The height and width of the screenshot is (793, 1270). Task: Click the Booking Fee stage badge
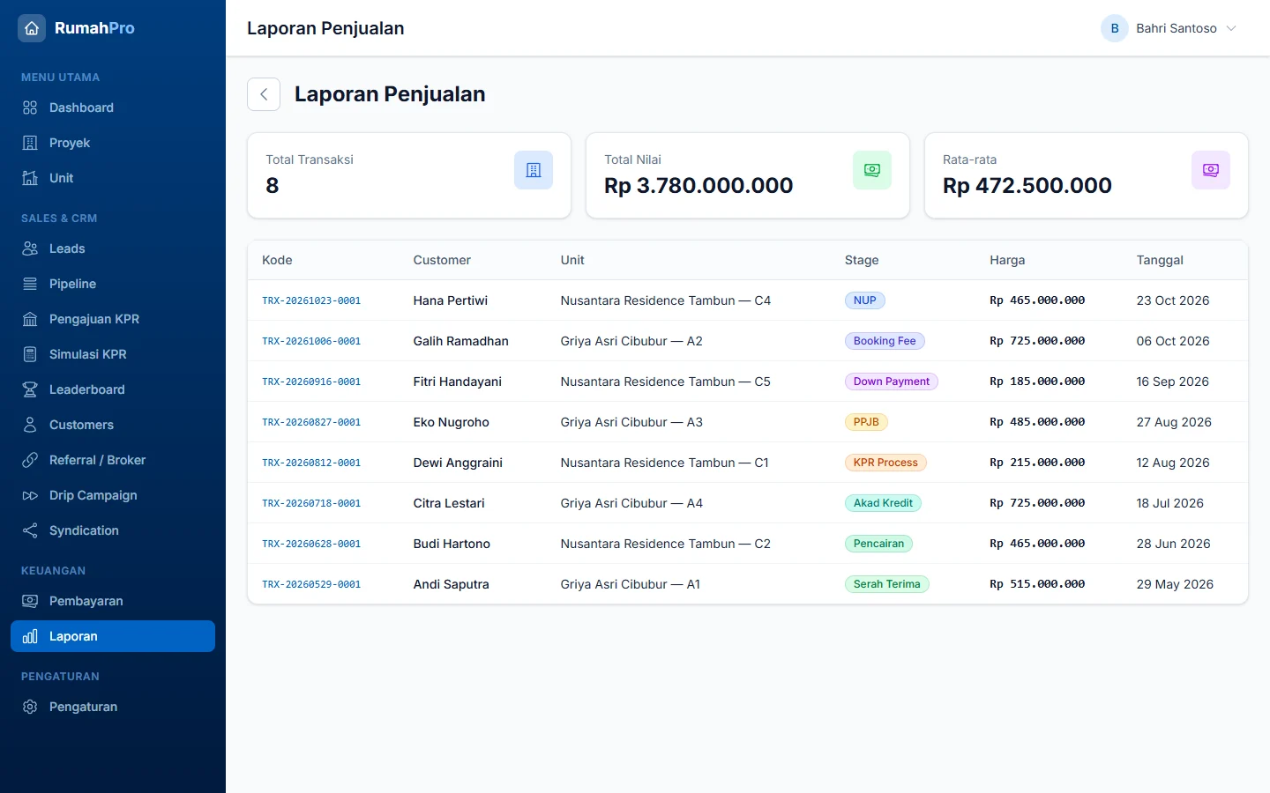point(885,341)
